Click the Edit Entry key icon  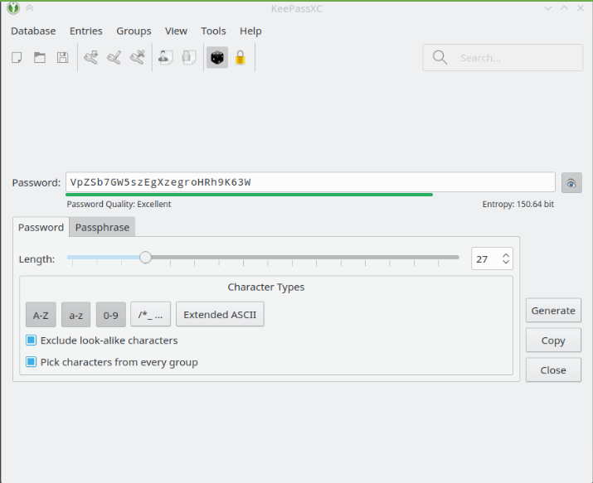114,58
